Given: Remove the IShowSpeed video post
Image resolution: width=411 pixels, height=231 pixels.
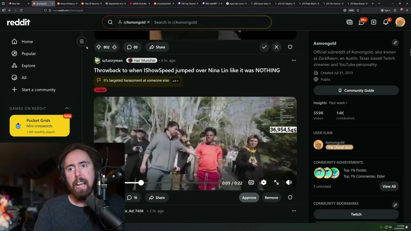Looking at the screenshot, I should pos(271,198).
